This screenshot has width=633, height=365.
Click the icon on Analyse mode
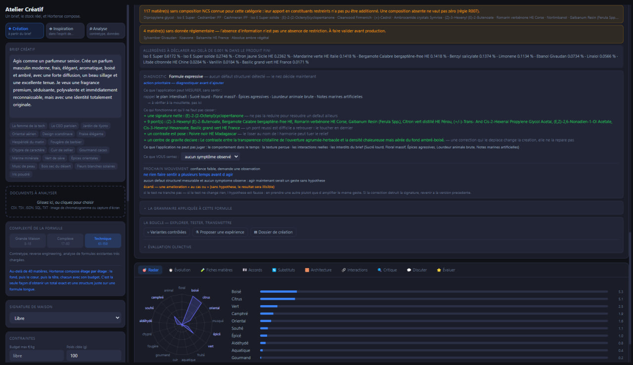pos(91,29)
